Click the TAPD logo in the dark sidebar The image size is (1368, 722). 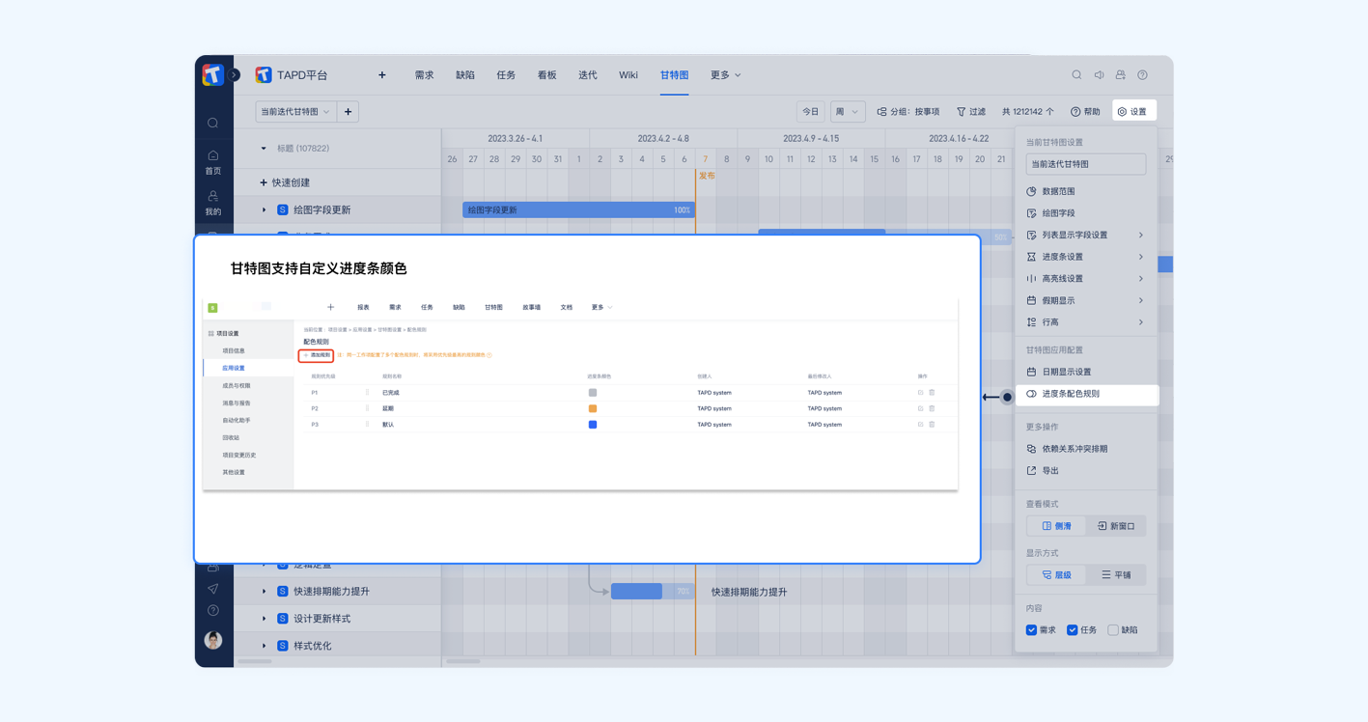coord(212,74)
